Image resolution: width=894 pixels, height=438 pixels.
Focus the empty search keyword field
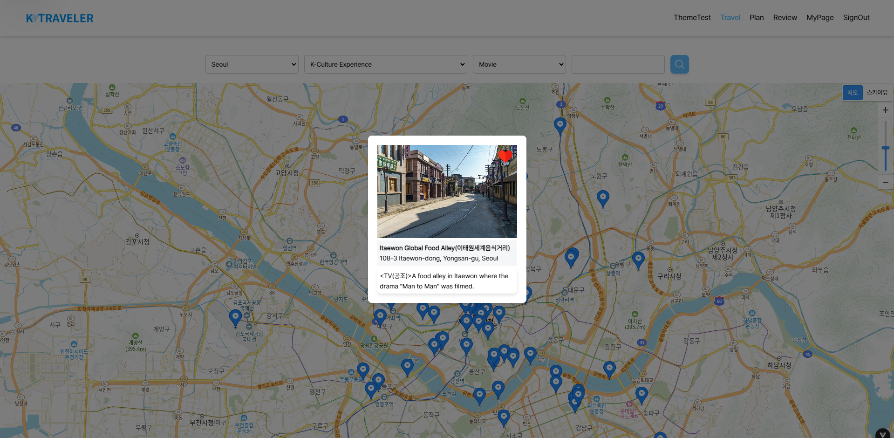618,64
